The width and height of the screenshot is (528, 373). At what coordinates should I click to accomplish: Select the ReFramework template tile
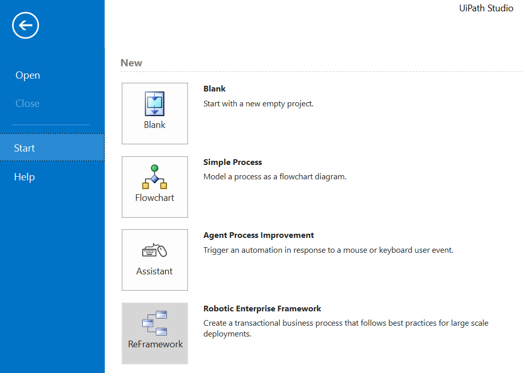pos(155,333)
